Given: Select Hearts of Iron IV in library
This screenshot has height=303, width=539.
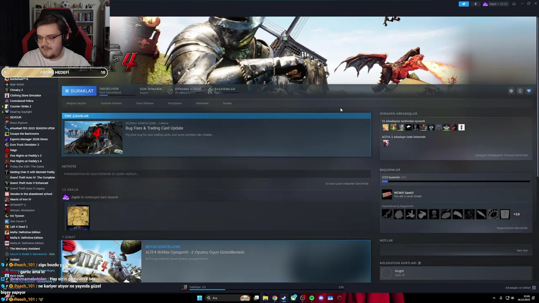Looking at the screenshot, I should click(21, 199).
